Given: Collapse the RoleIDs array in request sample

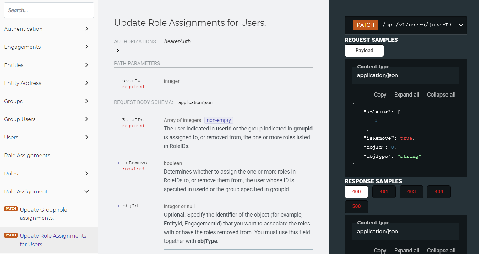Looking at the screenshot, I should coord(358,112).
